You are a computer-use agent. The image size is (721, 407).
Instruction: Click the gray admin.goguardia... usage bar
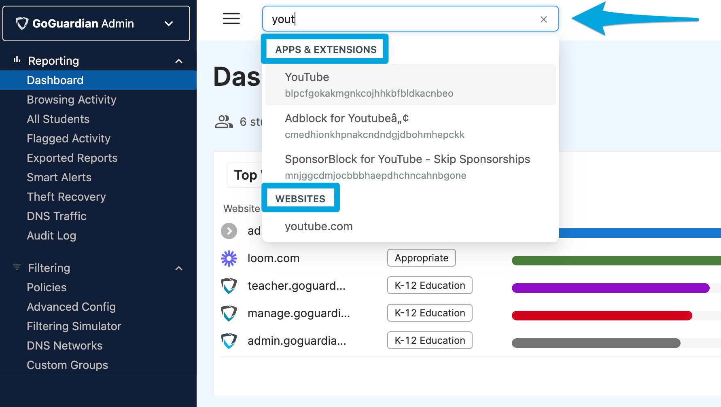(596, 343)
